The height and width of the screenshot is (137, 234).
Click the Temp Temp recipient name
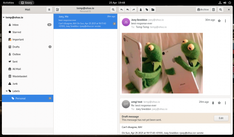(142, 27)
